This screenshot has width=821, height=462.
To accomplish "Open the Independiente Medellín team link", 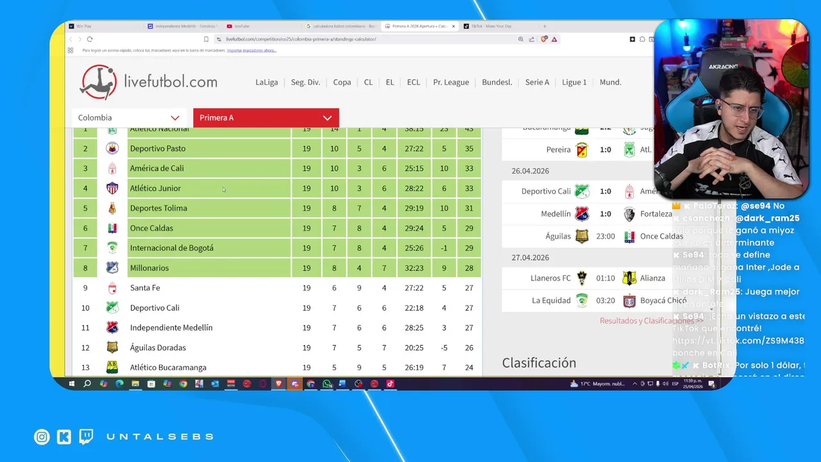I will click(171, 327).
